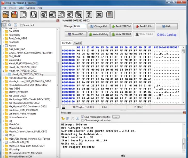Click the save-messages document icon

click(68, 119)
